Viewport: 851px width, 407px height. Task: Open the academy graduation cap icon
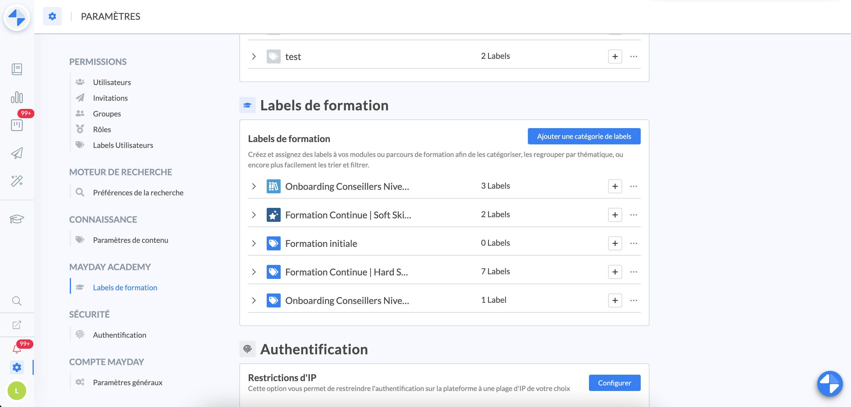[x=17, y=219]
